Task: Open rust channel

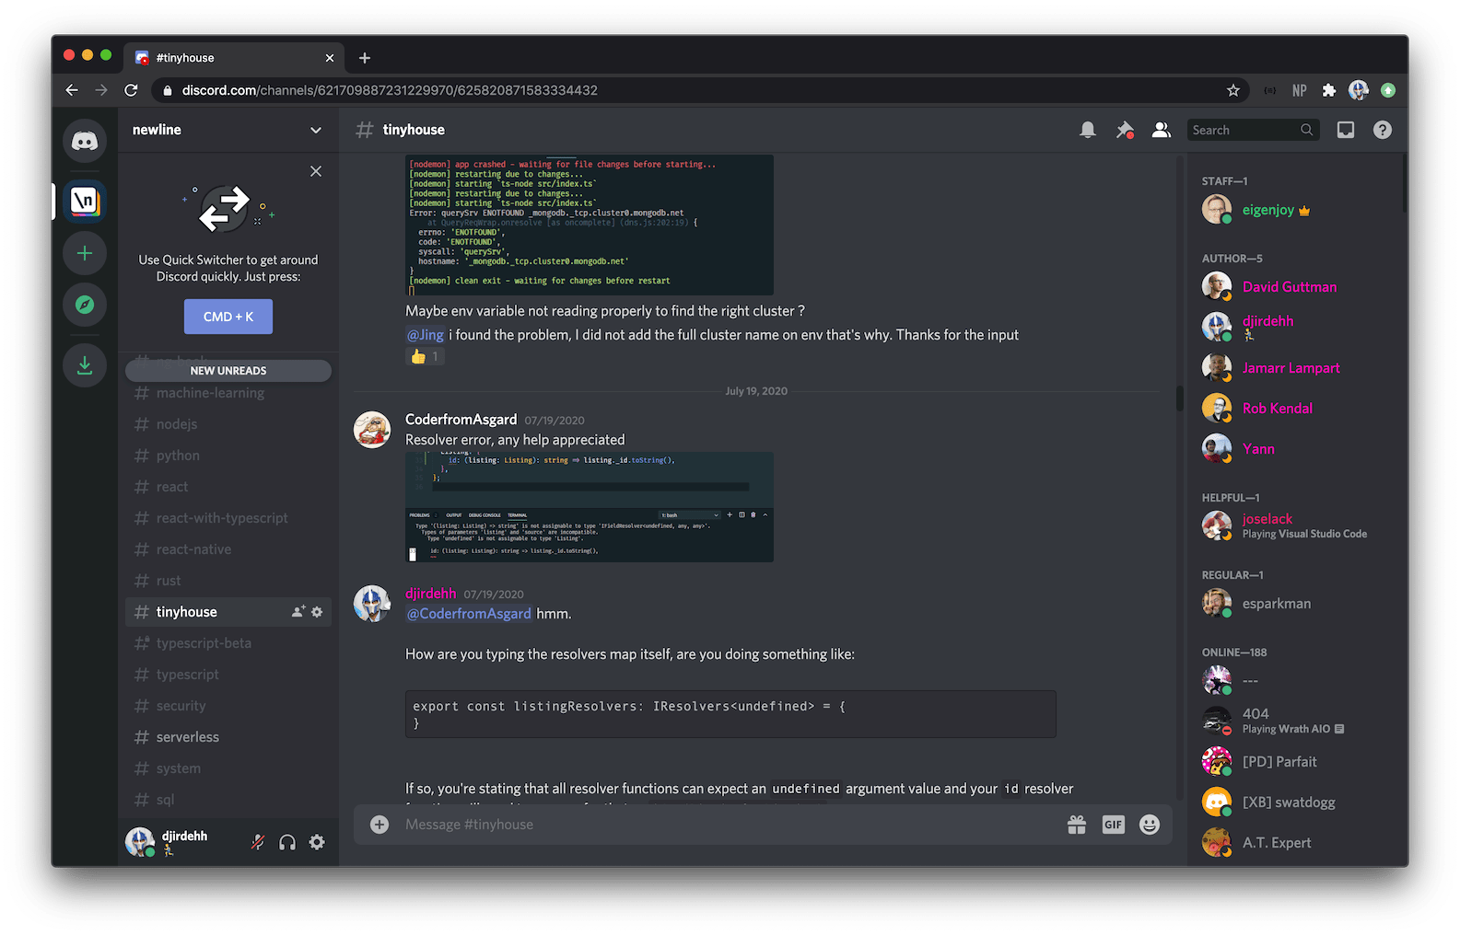Action: point(228,581)
